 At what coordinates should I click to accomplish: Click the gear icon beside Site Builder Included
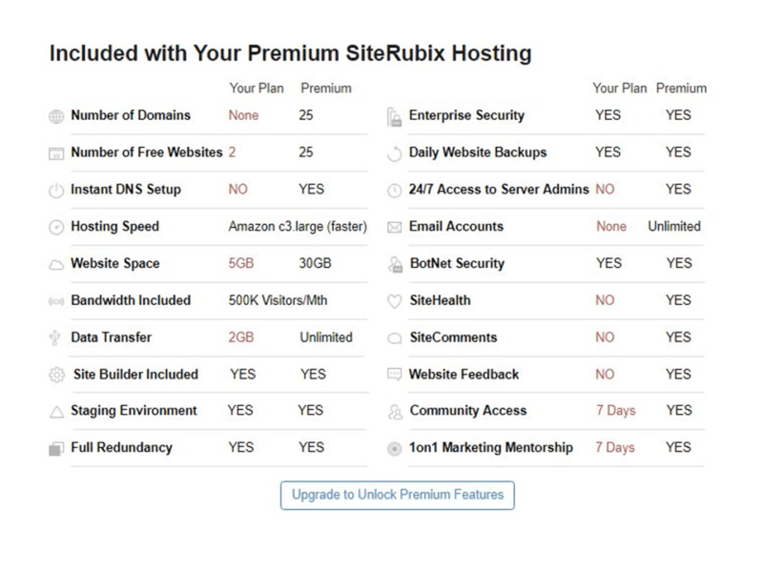coord(56,375)
